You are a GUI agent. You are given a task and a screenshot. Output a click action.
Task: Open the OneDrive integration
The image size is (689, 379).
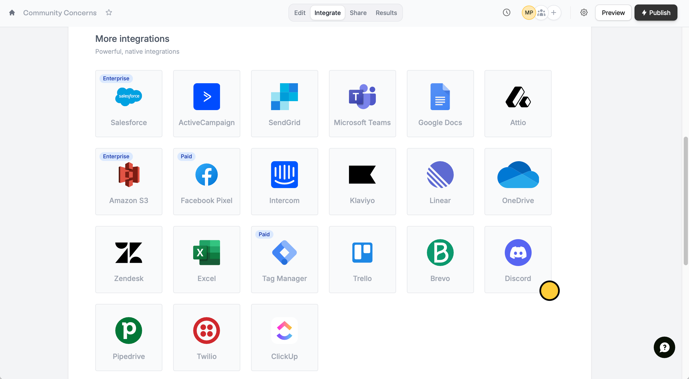(x=518, y=181)
